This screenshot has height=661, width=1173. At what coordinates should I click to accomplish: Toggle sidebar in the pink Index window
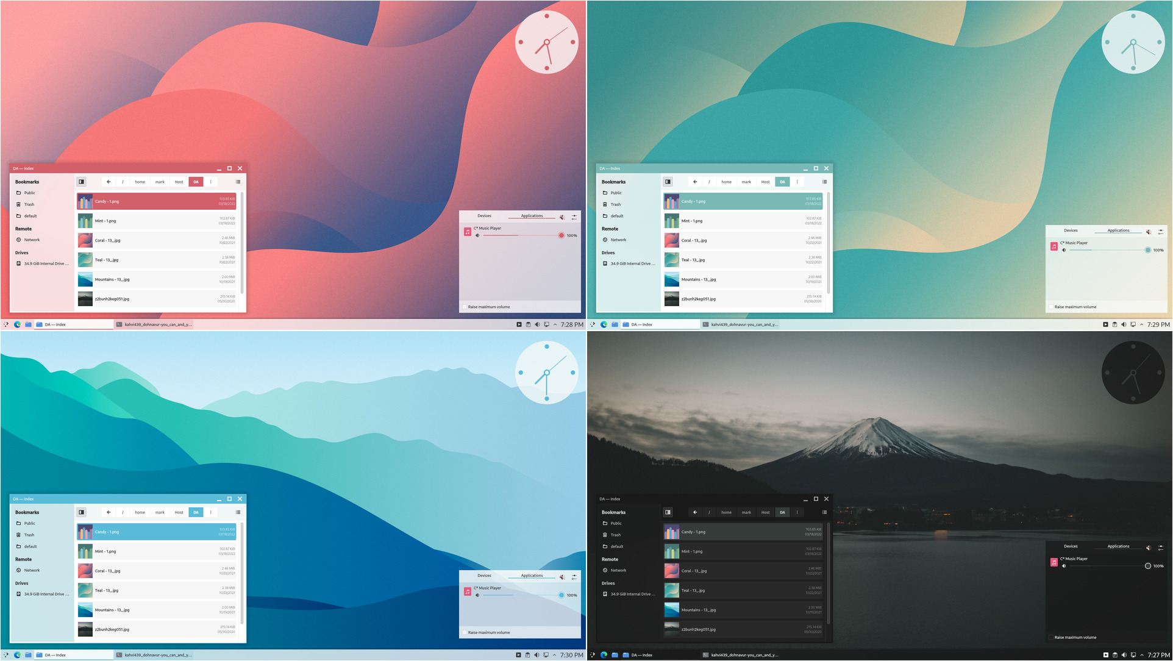81,182
